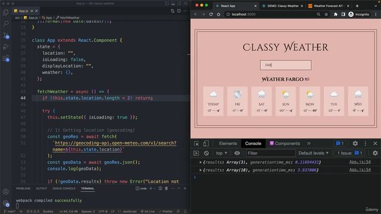Click the zoom magnifier in the address bar
The height and width of the screenshot is (214, 381).
coord(318,14)
